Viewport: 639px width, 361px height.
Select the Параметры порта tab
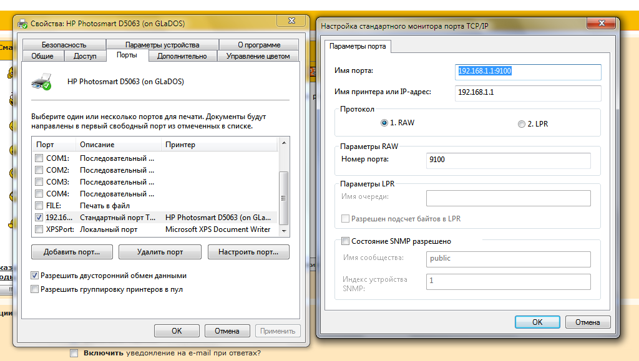(x=358, y=46)
